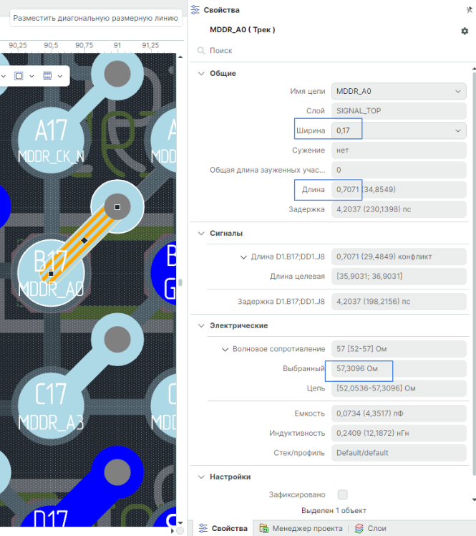The width and height of the screenshot is (476, 536).
Task: Switch to the Менеджер проекта tab
Action: [301, 528]
